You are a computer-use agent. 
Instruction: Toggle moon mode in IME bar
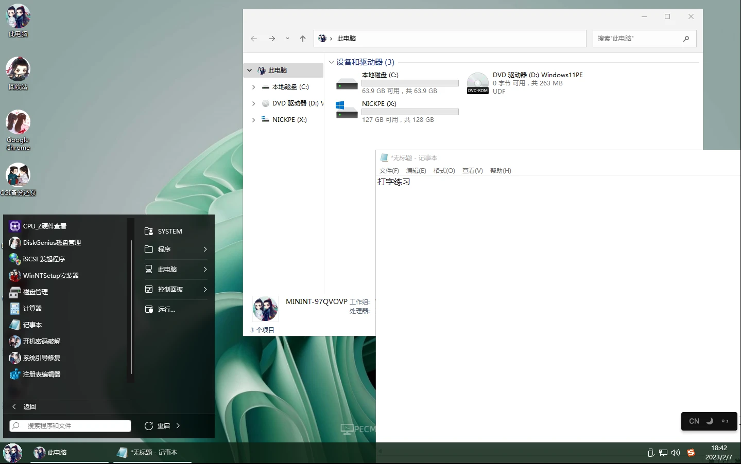pos(710,421)
